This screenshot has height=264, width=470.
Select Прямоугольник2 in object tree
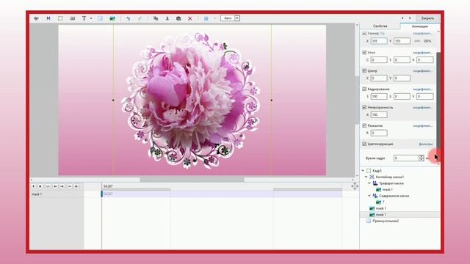click(x=383, y=221)
